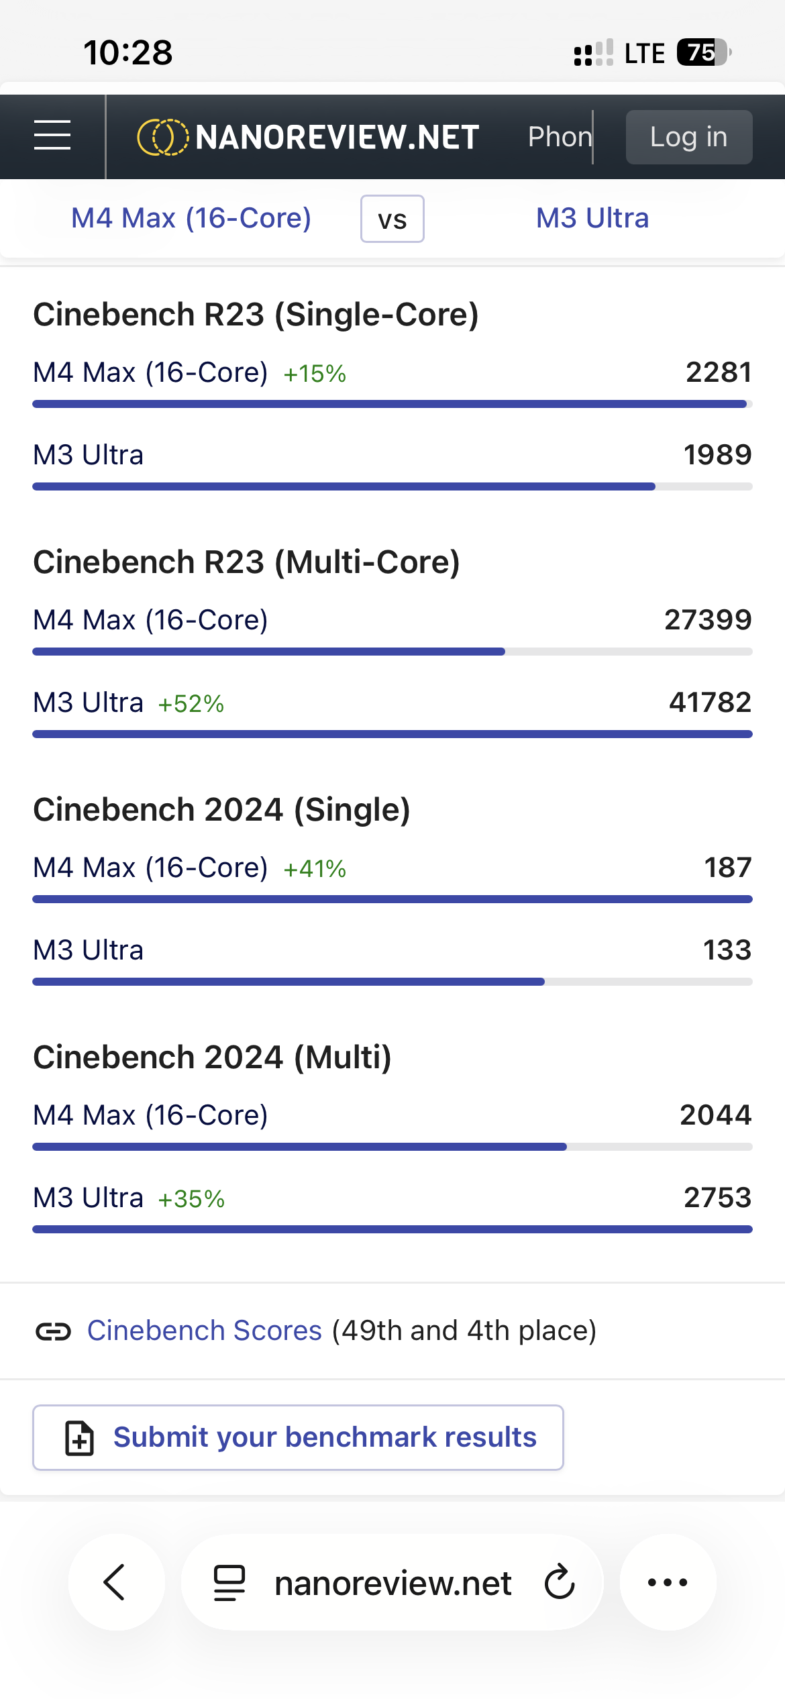Click M4 Max Cinebench R23 Single-Core bar
Image resolution: width=785 pixels, height=1699 pixels.
[x=389, y=404]
